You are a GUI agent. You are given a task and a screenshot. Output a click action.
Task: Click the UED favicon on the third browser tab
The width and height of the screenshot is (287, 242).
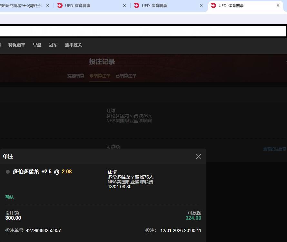click(x=136, y=5)
